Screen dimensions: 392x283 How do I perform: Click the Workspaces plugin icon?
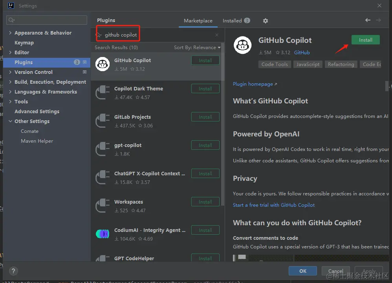click(103, 206)
